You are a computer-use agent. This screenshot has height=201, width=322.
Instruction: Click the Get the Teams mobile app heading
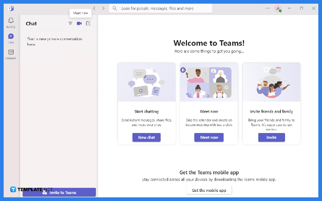[x=209, y=172]
